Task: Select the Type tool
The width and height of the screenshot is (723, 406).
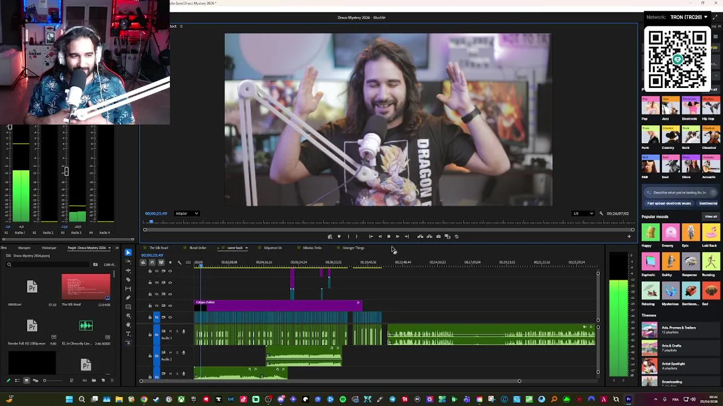Action: tap(128, 334)
